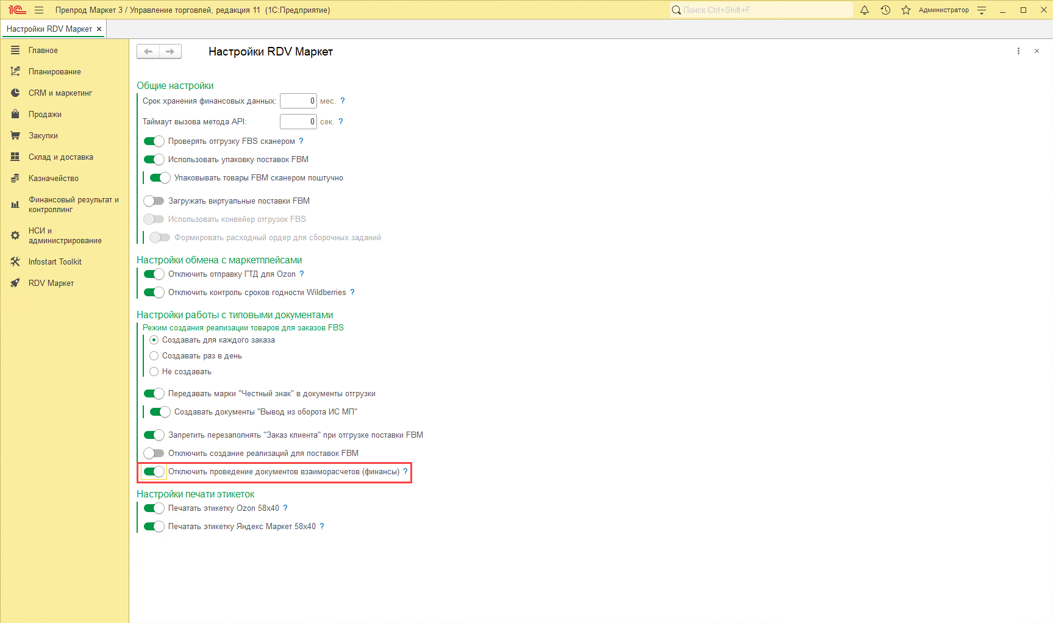Switch to the Настройки RDV Маркет tab

pyautogui.click(x=49, y=29)
